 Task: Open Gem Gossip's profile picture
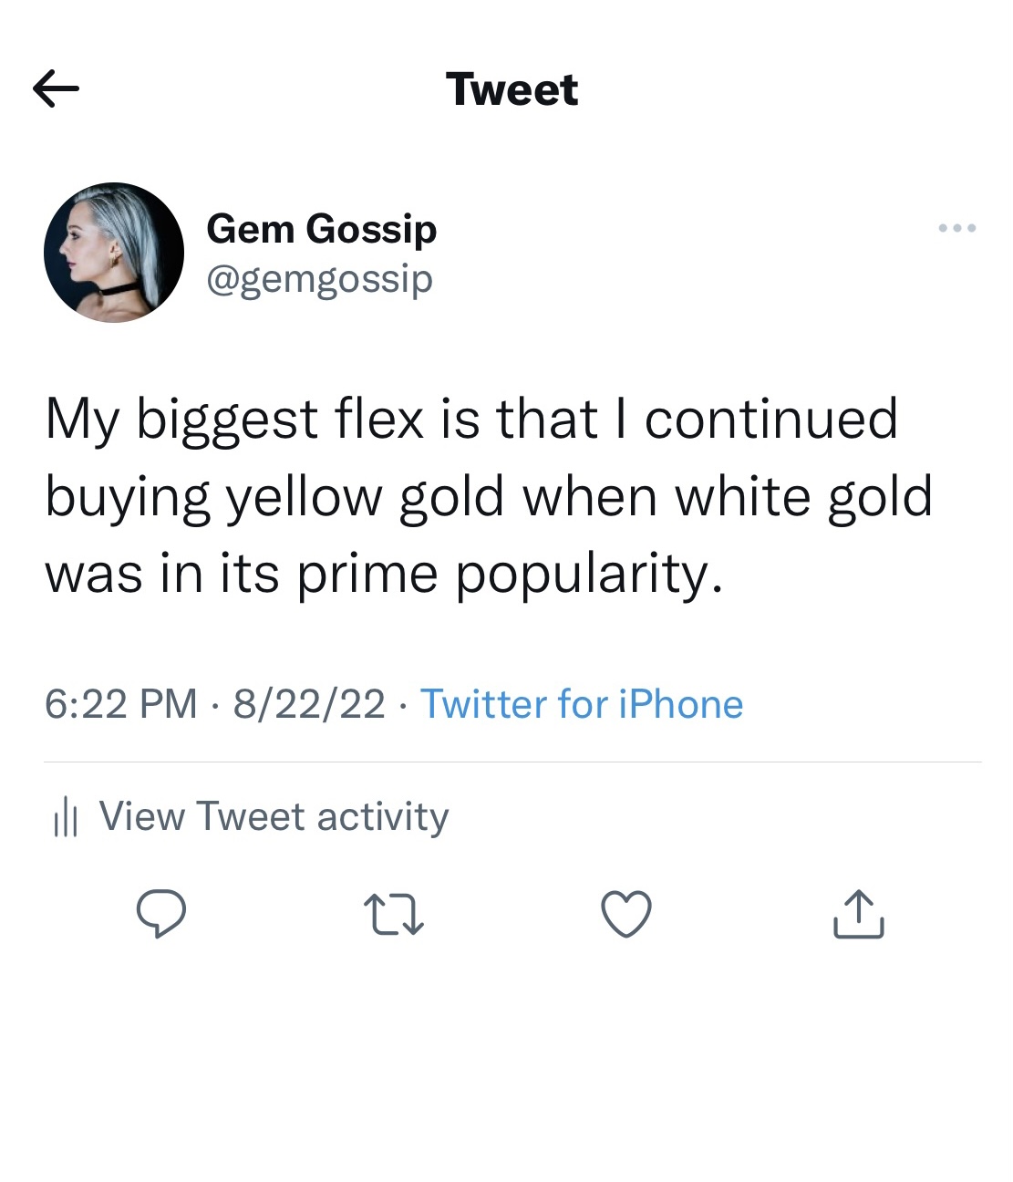coord(114,253)
